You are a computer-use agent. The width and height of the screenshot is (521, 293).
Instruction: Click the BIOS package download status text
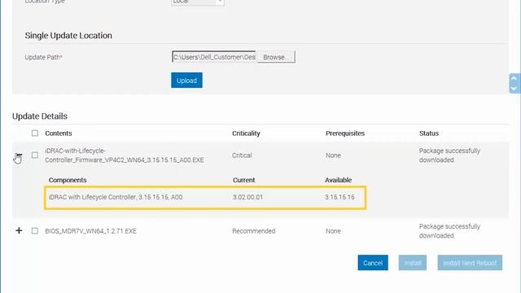(x=449, y=231)
